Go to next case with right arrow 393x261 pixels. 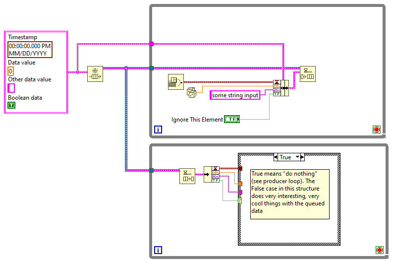coord(302,157)
